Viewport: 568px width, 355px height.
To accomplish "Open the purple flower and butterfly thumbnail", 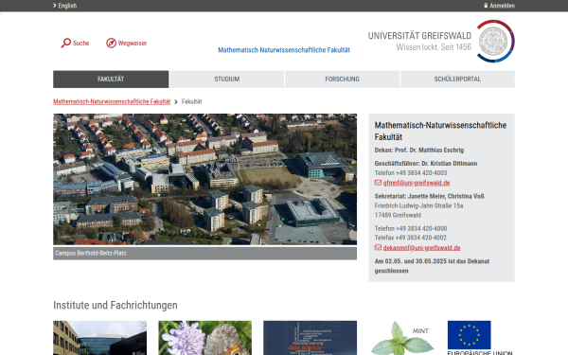I will 205,338.
